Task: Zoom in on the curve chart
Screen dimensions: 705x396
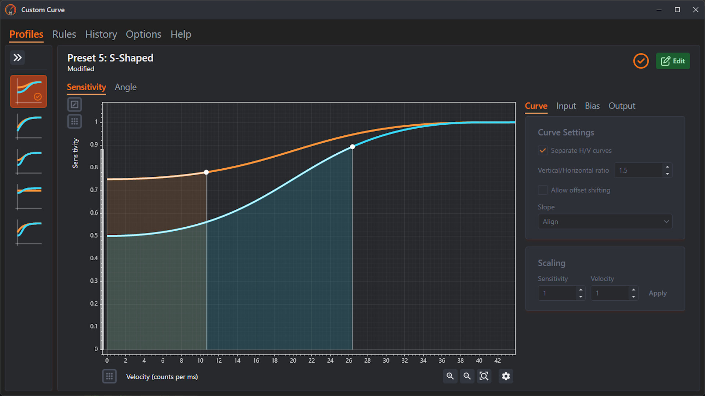Action: [x=450, y=376]
